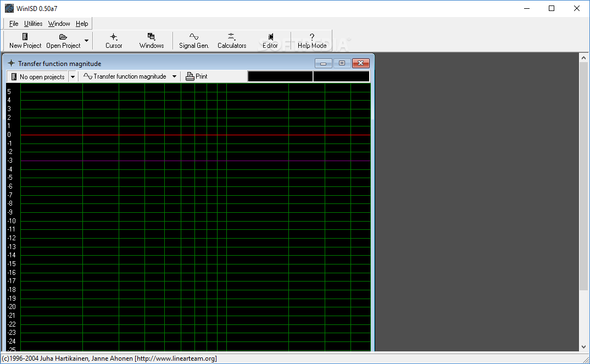Click the status bar copyright text
The image size is (590, 364).
109,359
